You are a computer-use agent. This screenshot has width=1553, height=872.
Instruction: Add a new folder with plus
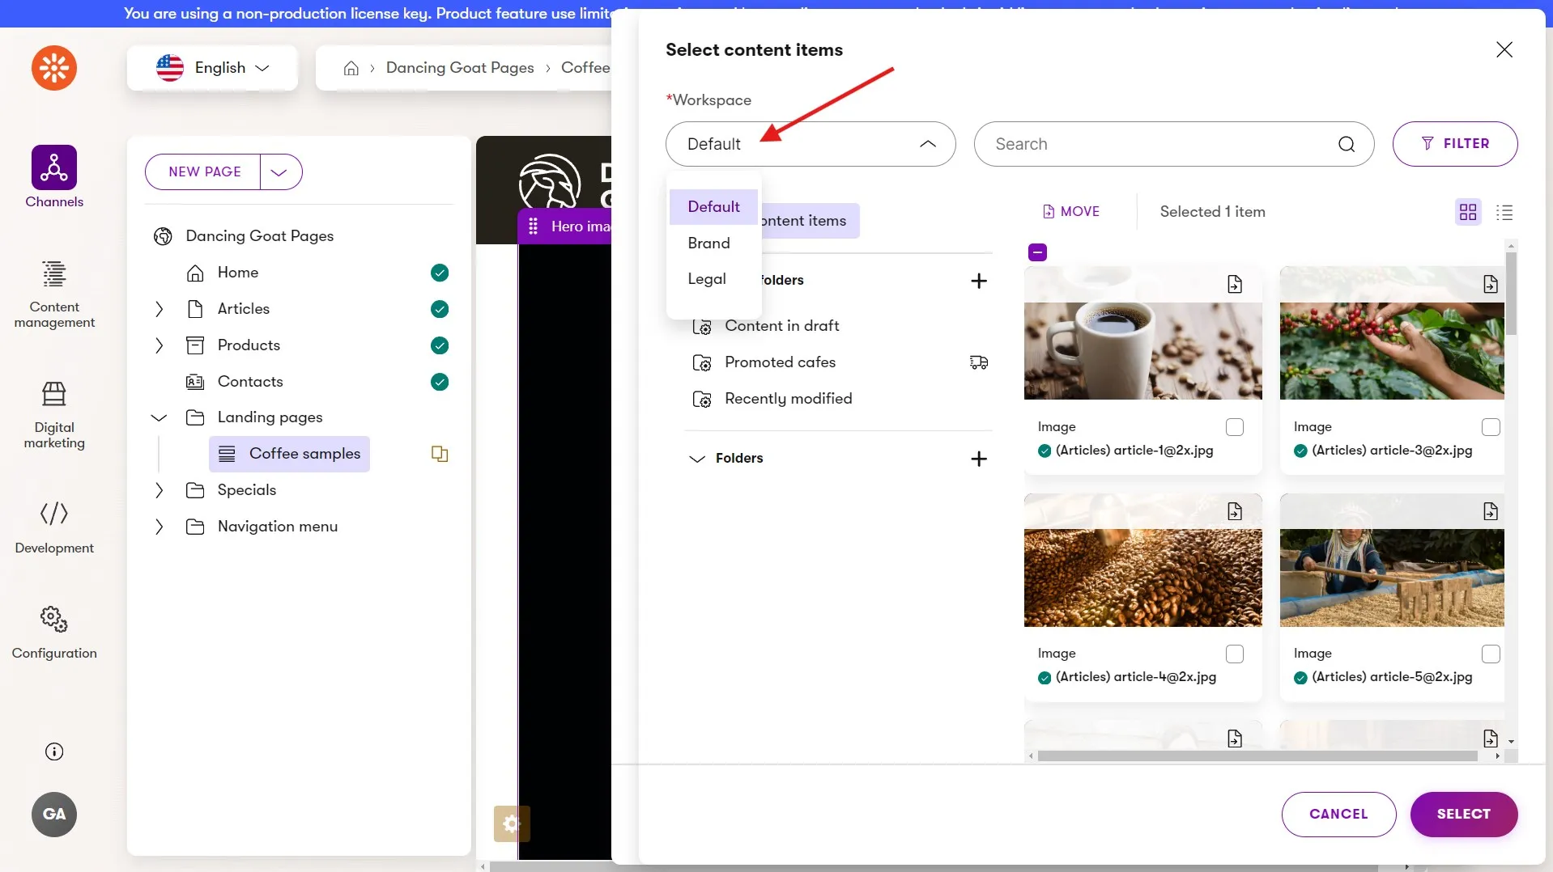pyautogui.click(x=979, y=459)
